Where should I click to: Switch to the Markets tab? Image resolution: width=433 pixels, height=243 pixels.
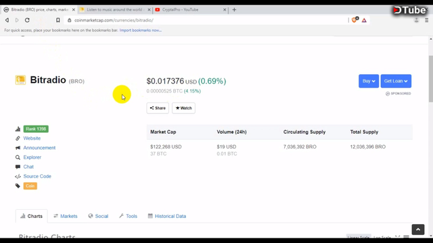pyautogui.click(x=66, y=216)
